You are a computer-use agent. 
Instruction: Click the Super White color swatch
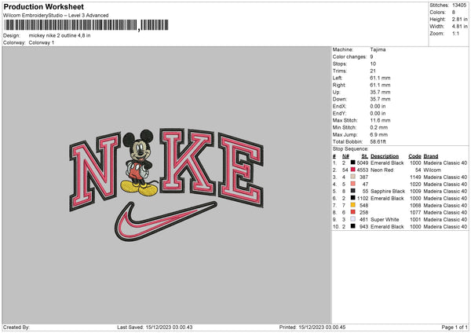coord(353,219)
